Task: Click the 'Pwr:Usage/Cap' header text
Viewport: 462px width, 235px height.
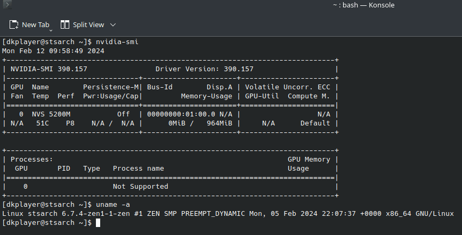Action: coord(110,96)
